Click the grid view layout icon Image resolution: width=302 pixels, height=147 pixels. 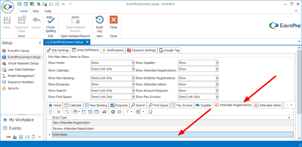139,112
